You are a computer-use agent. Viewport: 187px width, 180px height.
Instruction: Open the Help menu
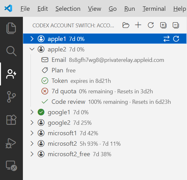point(180,9)
